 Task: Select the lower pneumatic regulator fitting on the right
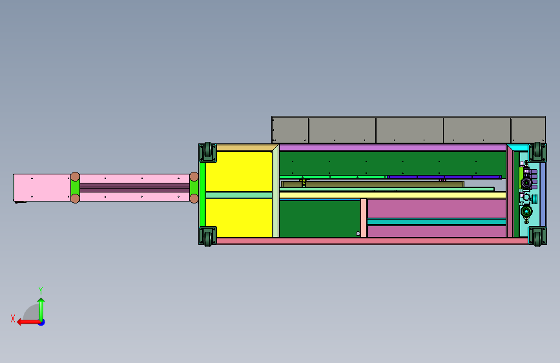tap(526, 211)
